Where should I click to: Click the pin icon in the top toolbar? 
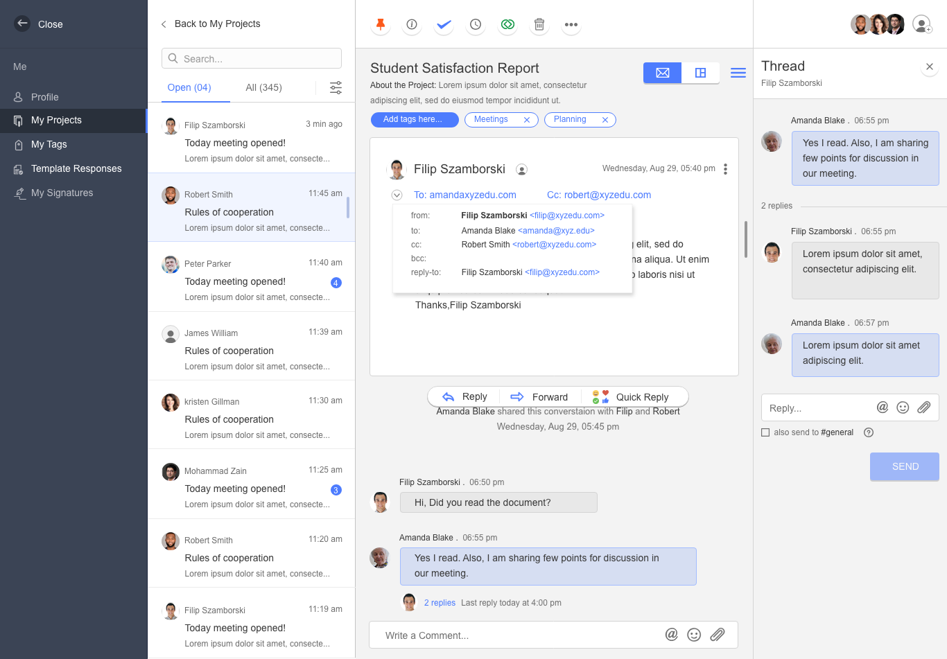(x=380, y=25)
